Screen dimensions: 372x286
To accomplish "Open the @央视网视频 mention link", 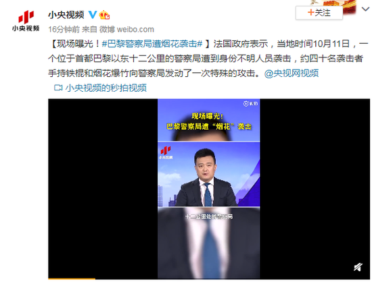I will click(x=292, y=74).
